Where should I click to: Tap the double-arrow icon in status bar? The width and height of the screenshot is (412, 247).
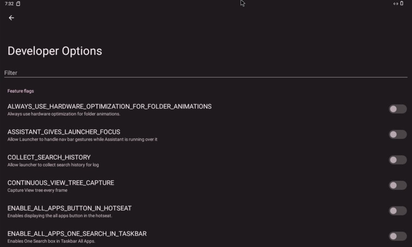pos(395,4)
